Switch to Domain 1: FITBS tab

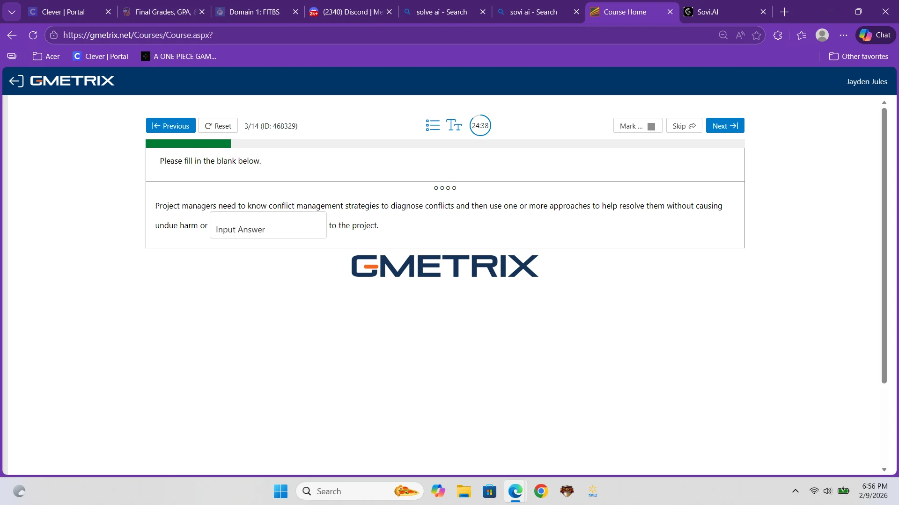click(254, 12)
